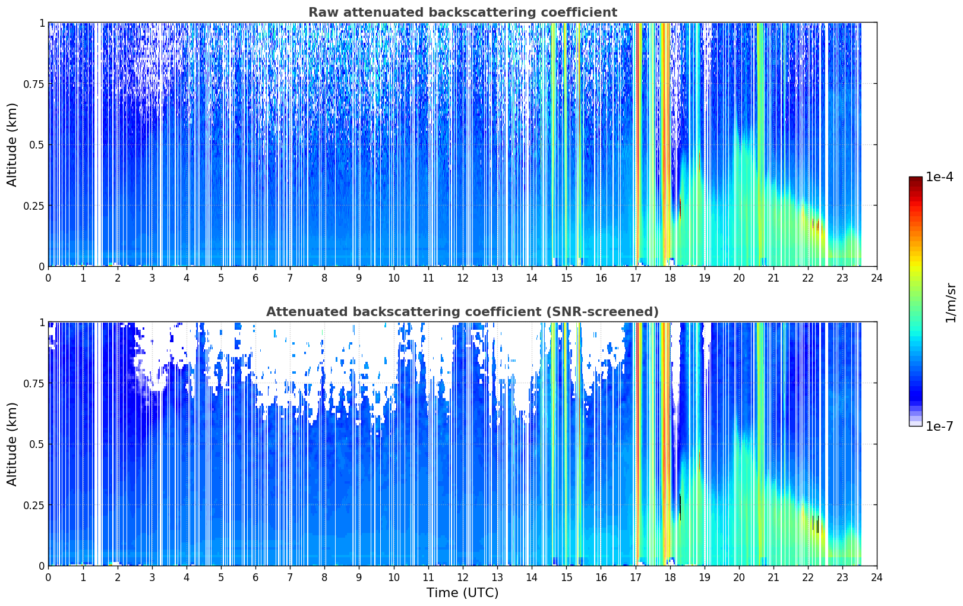Click the 0.75 altitude tick, top plot
Image resolution: width=963 pixels, height=606 pixels.
33,84
